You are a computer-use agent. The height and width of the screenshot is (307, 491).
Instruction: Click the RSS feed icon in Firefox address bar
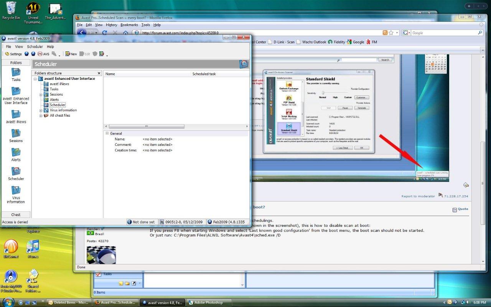coord(385,33)
